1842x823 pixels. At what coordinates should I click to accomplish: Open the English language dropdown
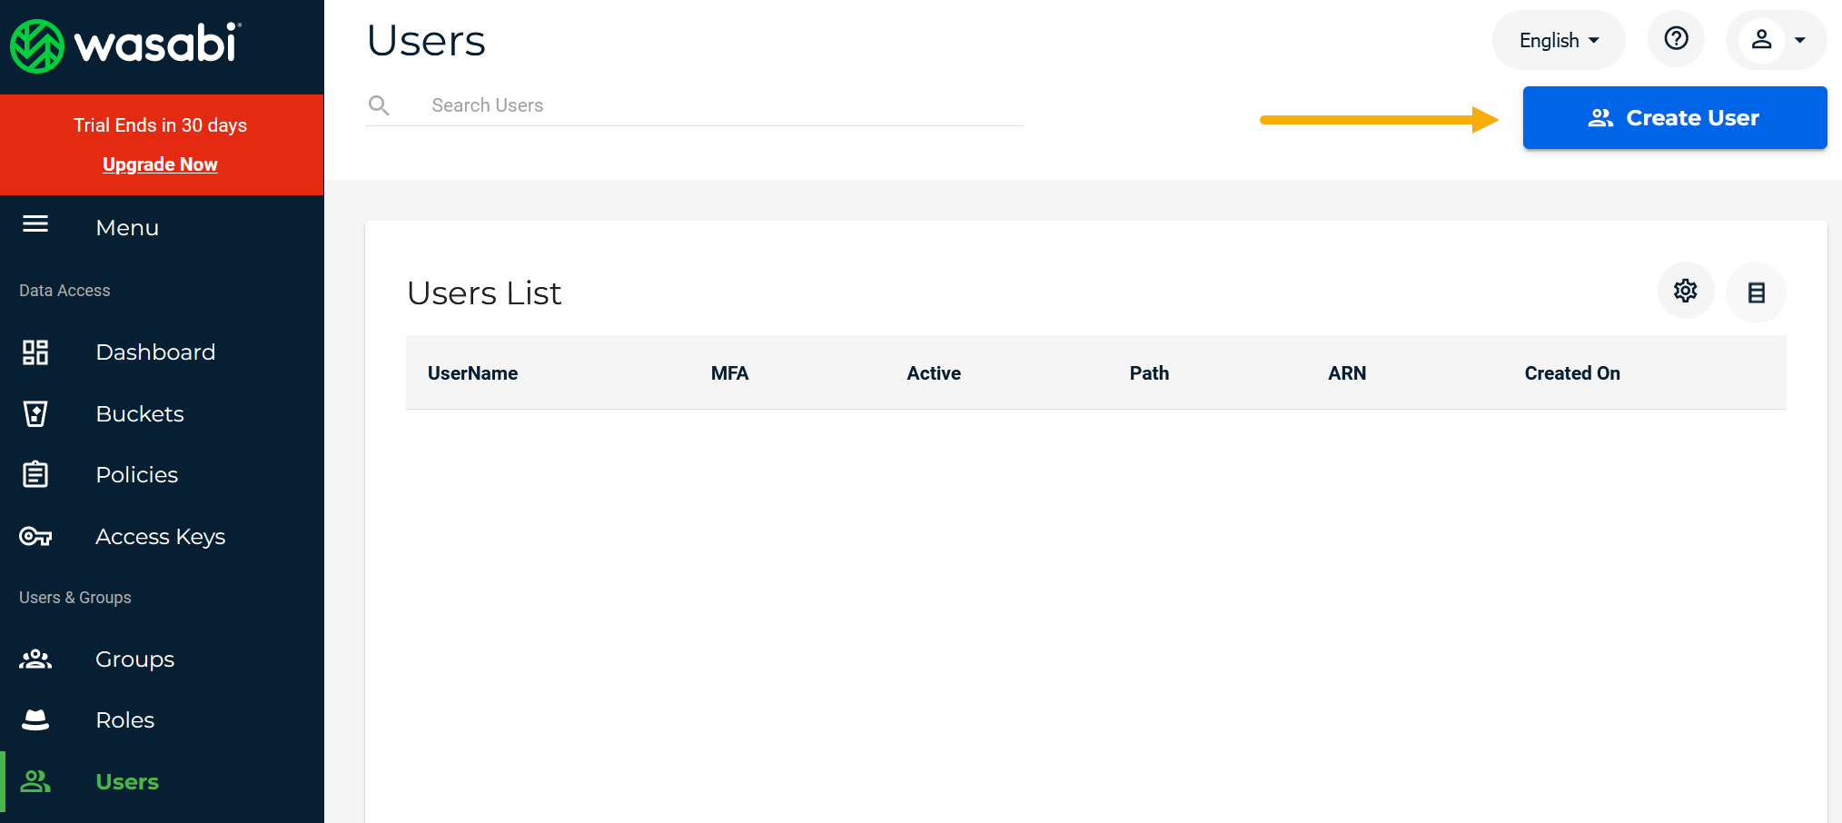(1558, 41)
